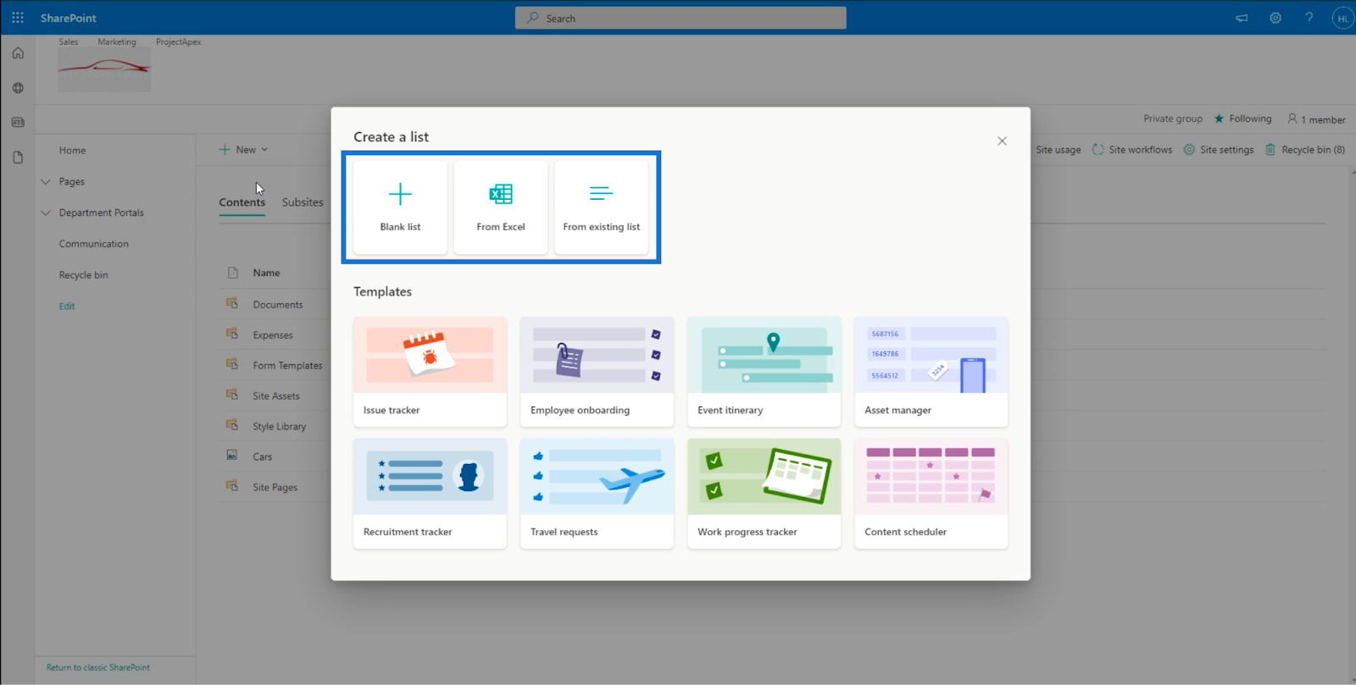Open the megaphone notifications icon
Image resolution: width=1356 pixels, height=685 pixels.
1242,18
